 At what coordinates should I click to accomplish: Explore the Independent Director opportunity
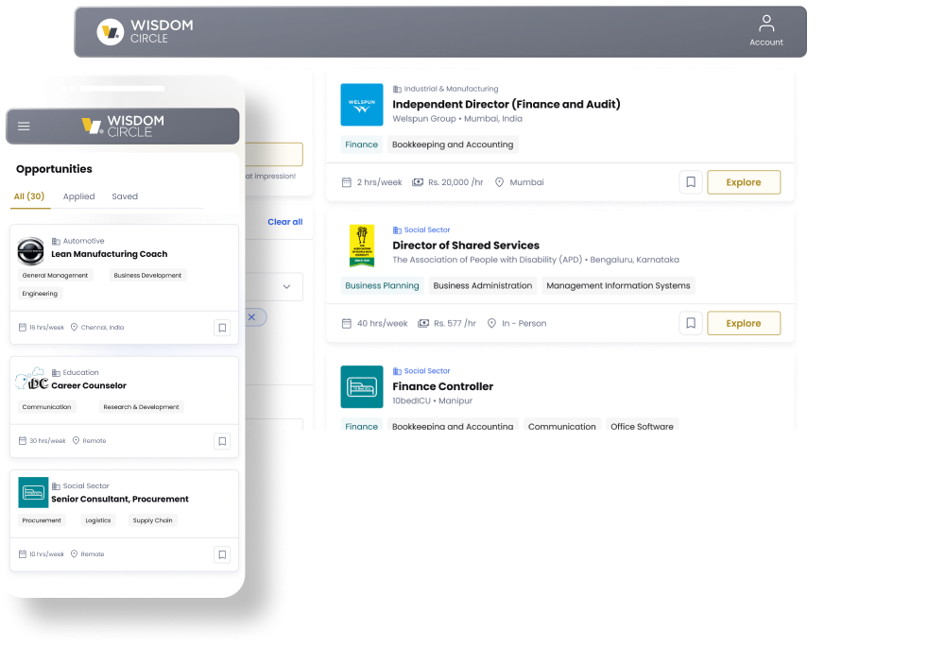743,182
